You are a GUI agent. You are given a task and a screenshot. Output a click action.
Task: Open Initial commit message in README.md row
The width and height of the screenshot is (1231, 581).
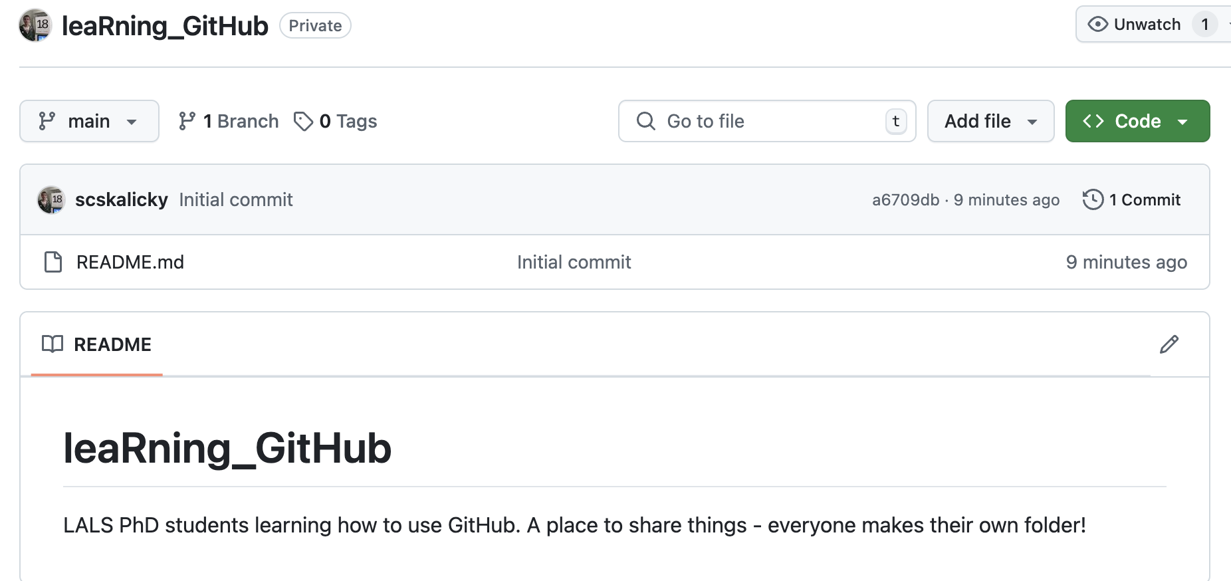tap(574, 262)
